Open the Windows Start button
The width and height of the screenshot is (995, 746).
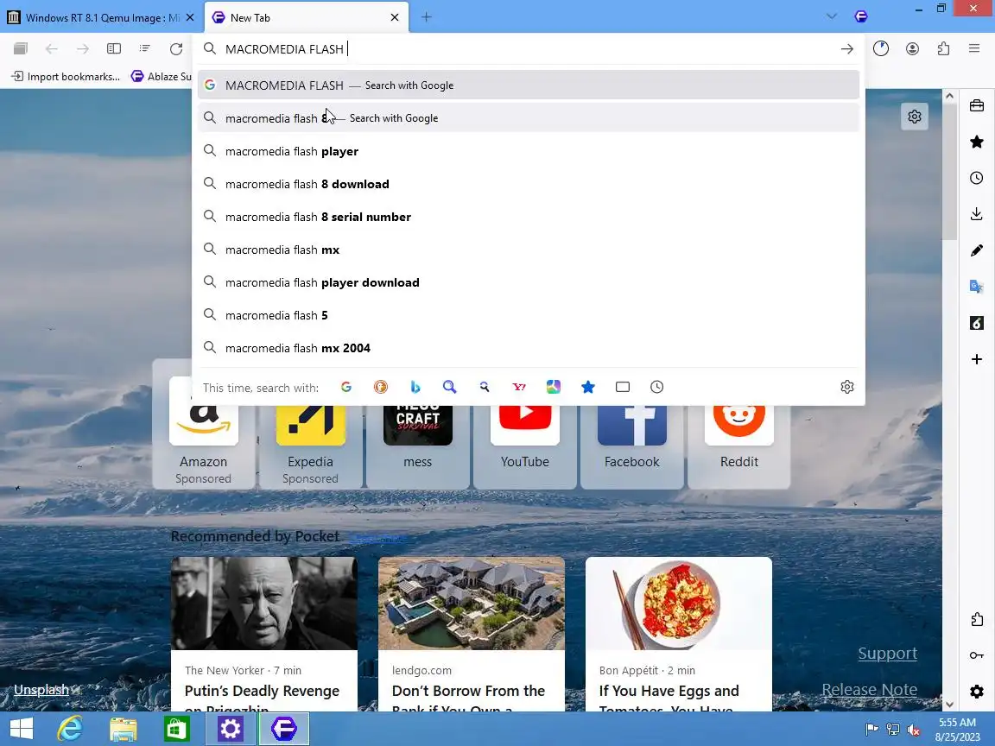[22, 729]
